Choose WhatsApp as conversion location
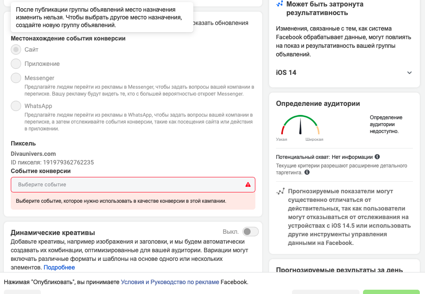425x294 pixels. [16, 106]
